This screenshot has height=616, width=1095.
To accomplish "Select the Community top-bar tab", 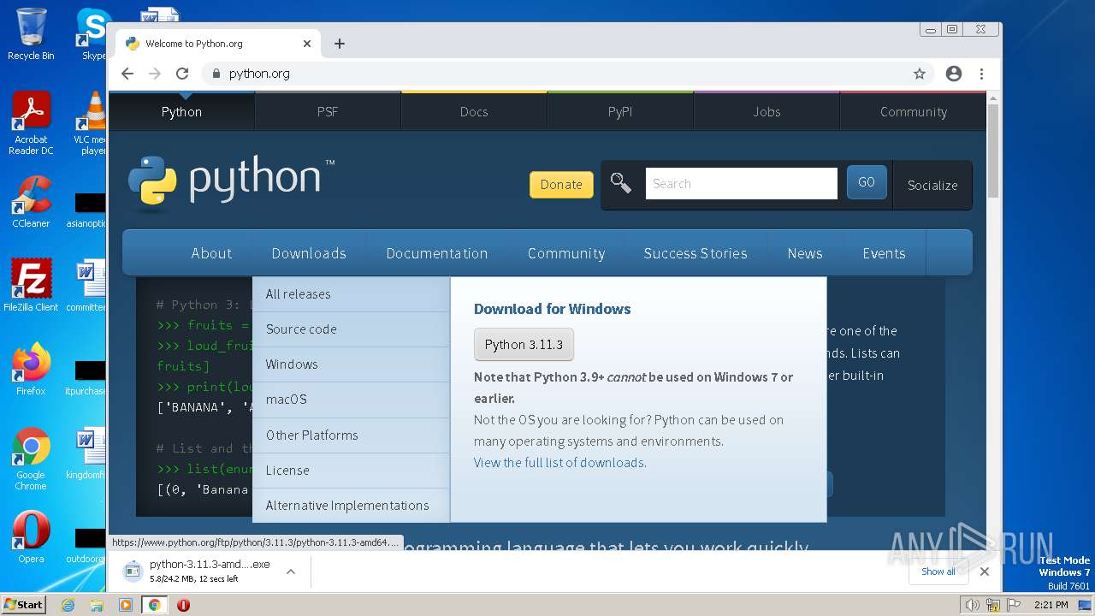I will pyautogui.click(x=913, y=111).
